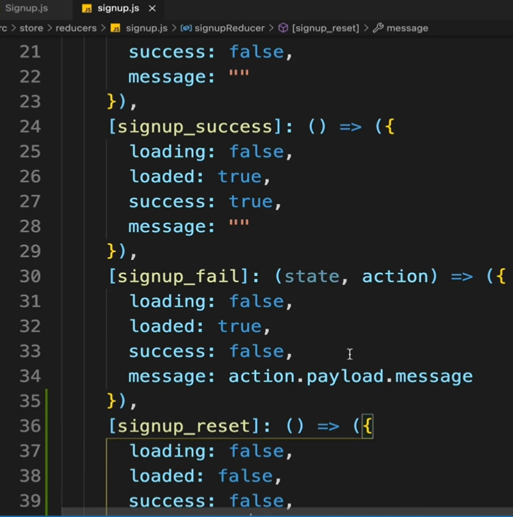Expand chevron after [signup_reset] breadcrumb
This screenshot has height=517, width=513.
[366, 28]
